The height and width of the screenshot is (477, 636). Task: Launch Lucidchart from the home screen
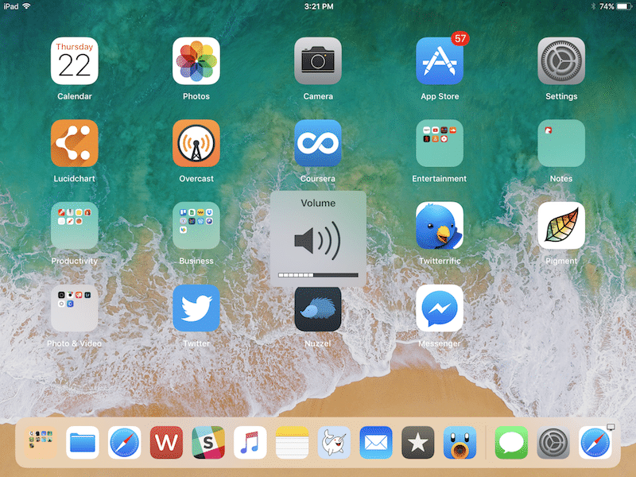[75, 144]
